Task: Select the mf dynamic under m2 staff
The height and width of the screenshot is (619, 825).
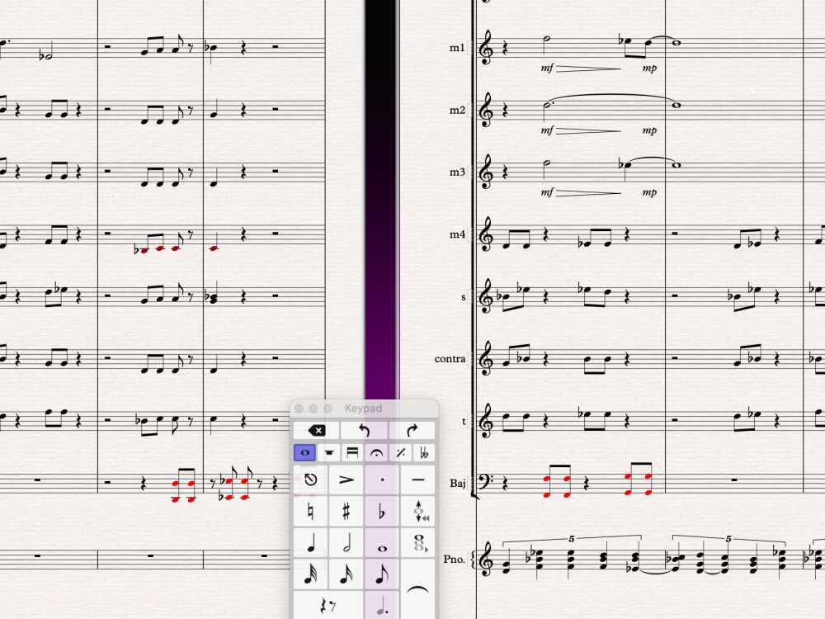Action: (x=547, y=130)
